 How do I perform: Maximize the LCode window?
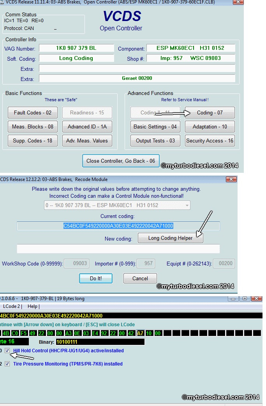click(245, 299)
